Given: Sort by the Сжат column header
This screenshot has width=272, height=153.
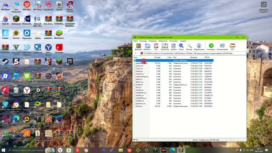Looking at the screenshot, I should tap(170, 57).
